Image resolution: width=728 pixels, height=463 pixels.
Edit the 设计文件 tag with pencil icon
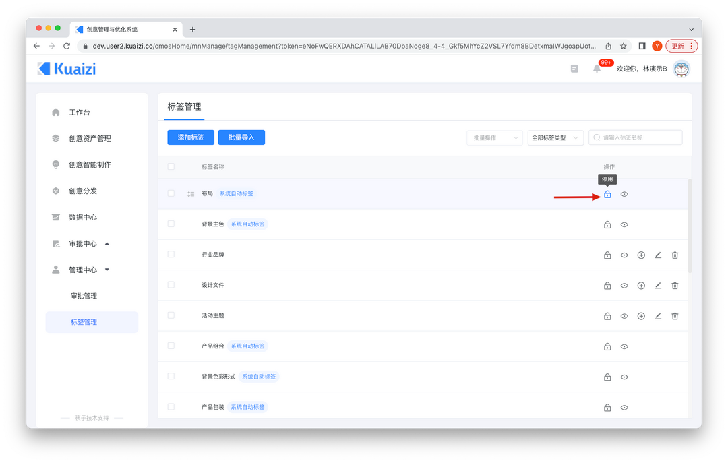658,286
